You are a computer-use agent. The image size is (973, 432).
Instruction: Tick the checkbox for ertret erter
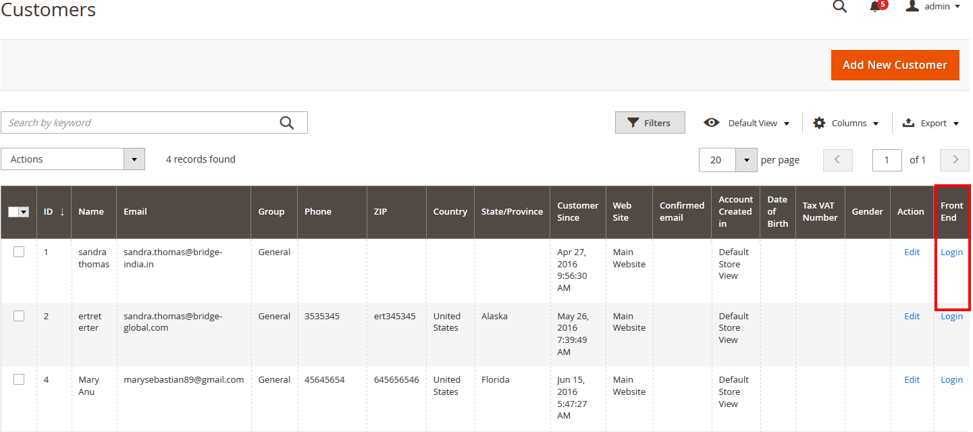tap(19, 316)
